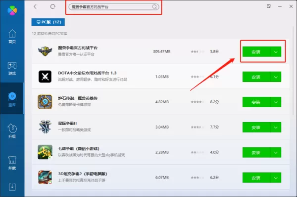Click the 7.7分 rating for 星际争霸II
The height and width of the screenshot is (197, 297).
click(214, 127)
